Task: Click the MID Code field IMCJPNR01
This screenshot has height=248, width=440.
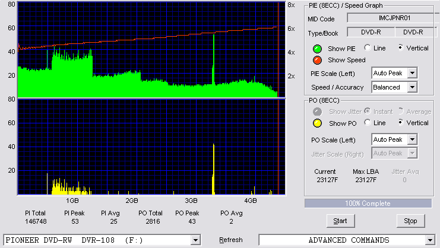Action: (x=394, y=18)
